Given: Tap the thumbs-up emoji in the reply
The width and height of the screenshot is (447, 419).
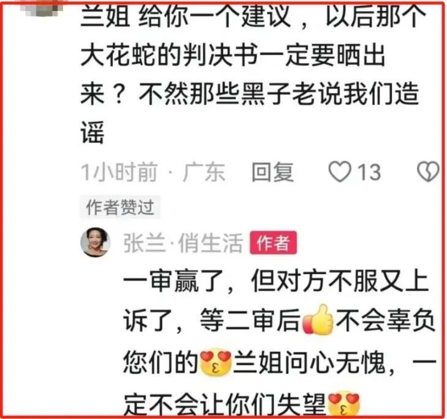Looking at the screenshot, I should pyautogui.click(x=318, y=319).
